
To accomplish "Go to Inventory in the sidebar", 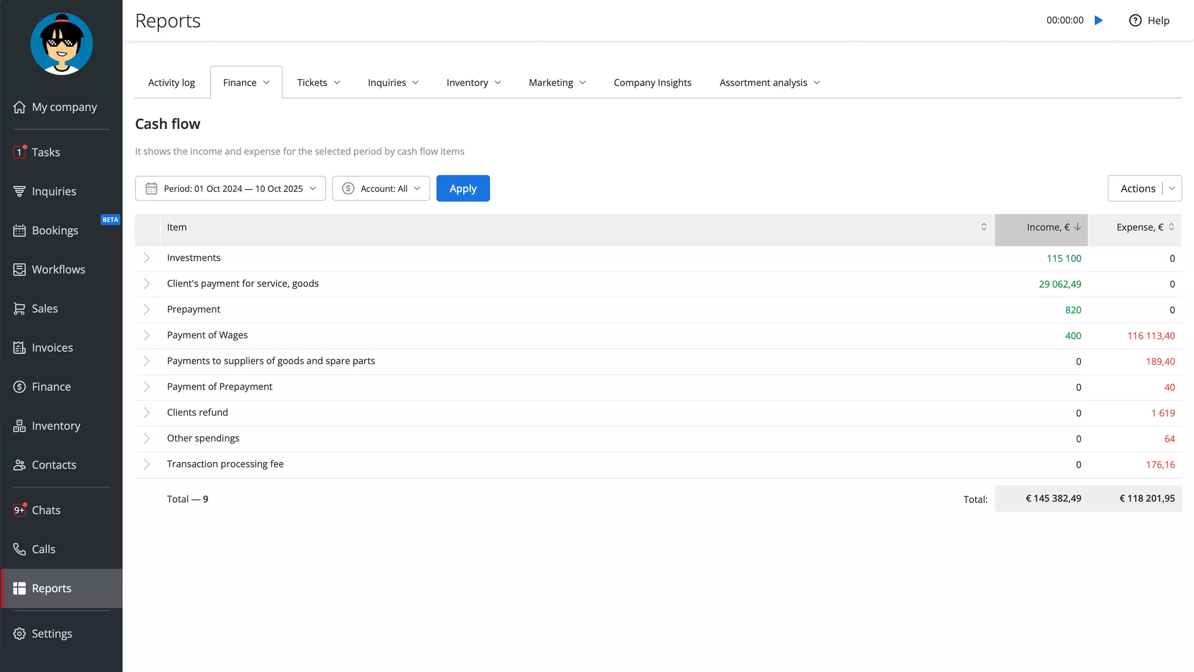I will point(56,426).
